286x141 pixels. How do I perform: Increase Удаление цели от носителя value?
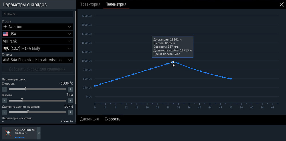point(70,112)
